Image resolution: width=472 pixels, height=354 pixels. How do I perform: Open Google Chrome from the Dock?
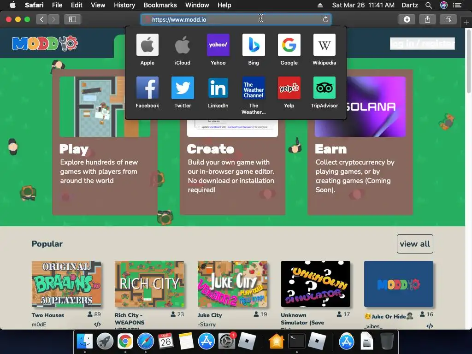coord(125,342)
